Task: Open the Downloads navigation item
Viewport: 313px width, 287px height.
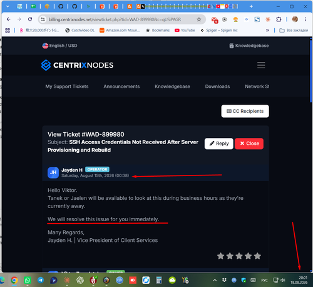Action: 217,86
